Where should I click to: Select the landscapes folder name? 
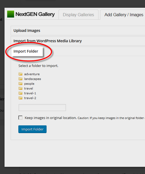[32, 79]
